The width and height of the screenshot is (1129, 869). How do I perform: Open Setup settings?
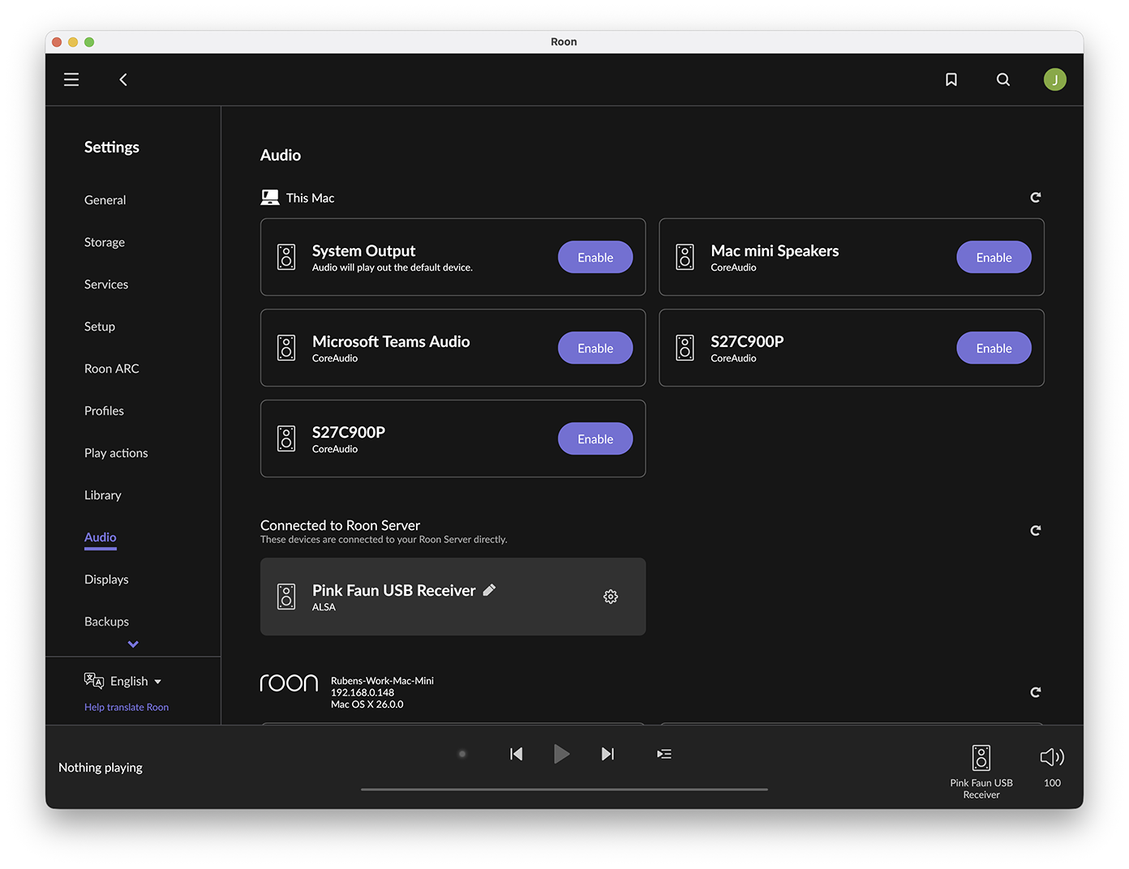100,327
